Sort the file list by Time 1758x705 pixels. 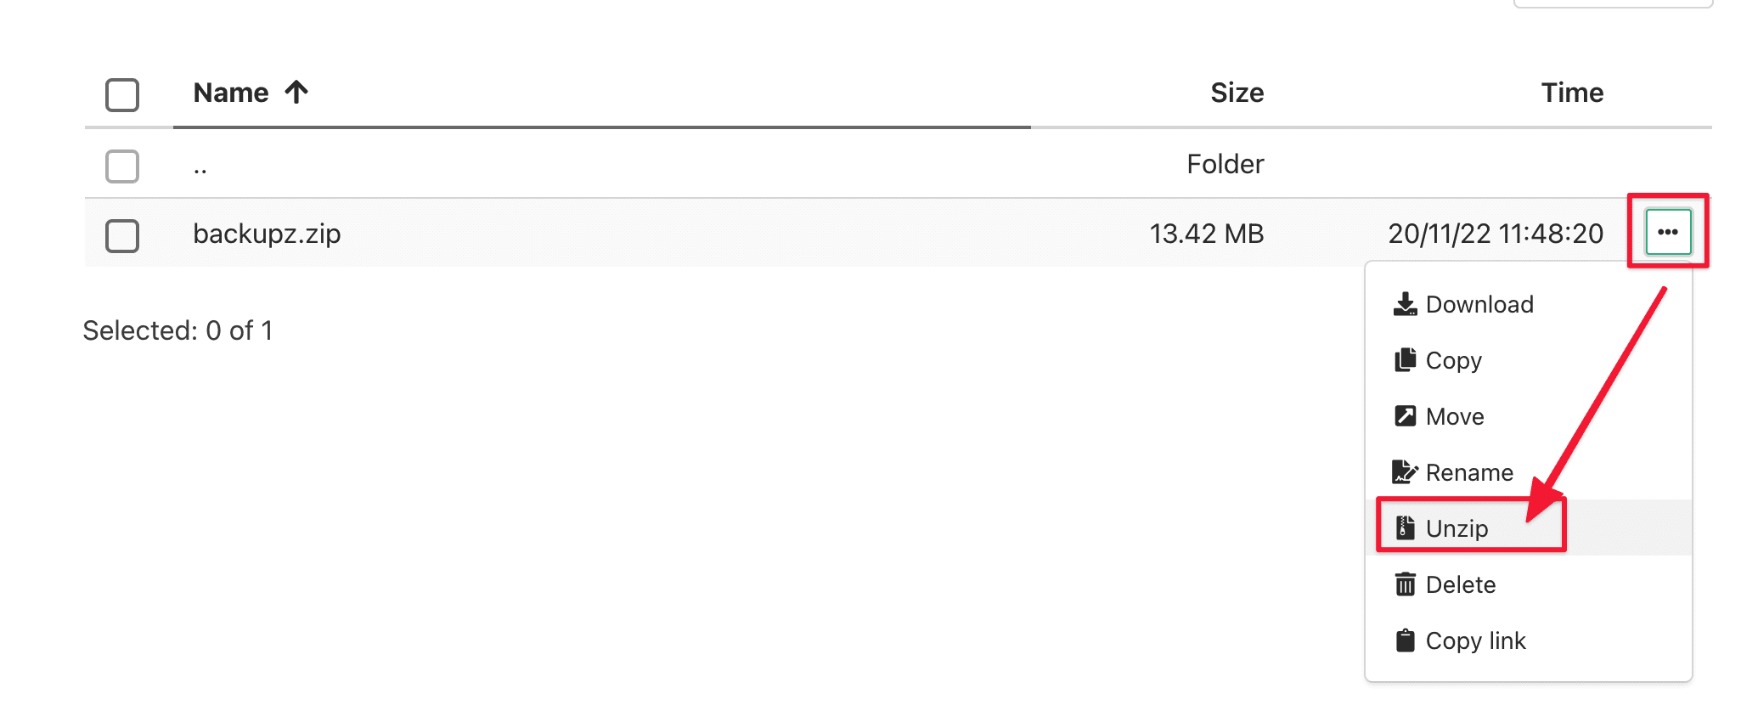click(x=1572, y=93)
